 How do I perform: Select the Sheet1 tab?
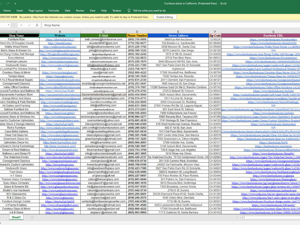pyautogui.click(x=16, y=217)
